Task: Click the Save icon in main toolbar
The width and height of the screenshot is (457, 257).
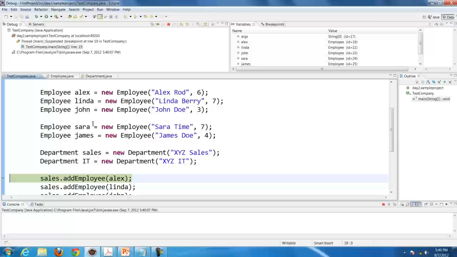Action: 16,16
